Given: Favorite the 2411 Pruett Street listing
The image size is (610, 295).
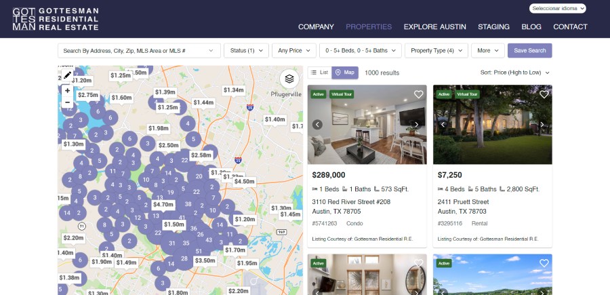Looking at the screenshot, I should click(544, 94).
